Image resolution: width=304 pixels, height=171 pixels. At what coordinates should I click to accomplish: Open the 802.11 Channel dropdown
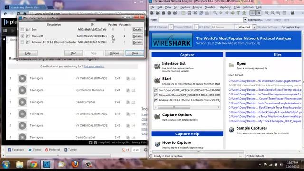tap(171, 27)
